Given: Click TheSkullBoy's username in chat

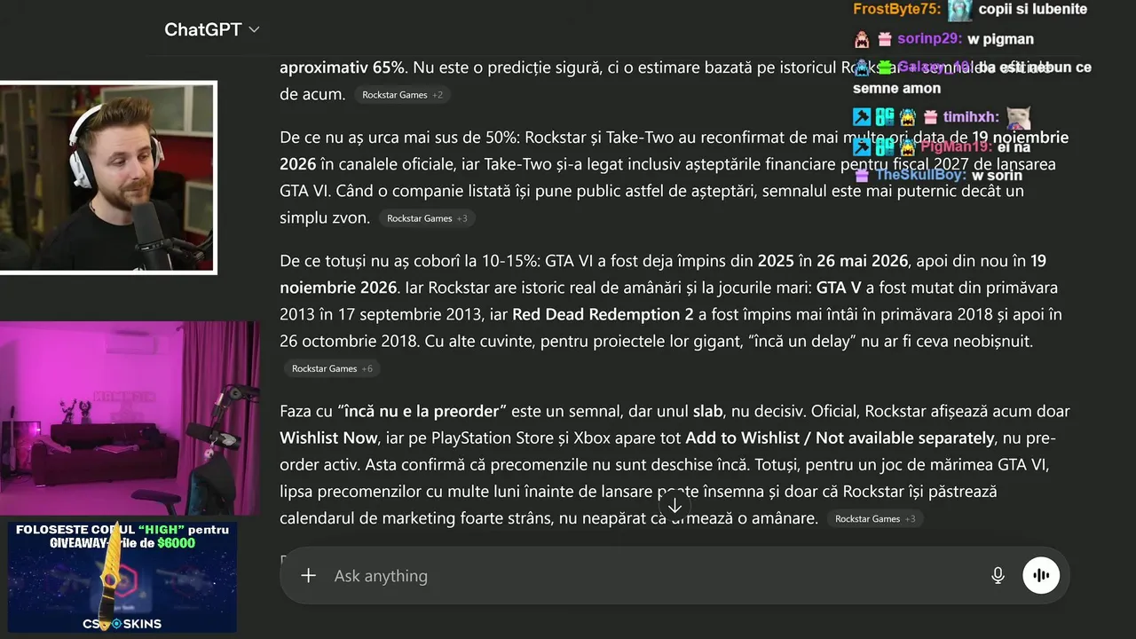Looking at the screenshot, I should (919, 175).
